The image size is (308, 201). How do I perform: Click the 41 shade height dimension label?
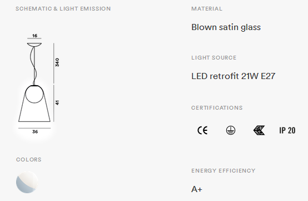point(57,102)
